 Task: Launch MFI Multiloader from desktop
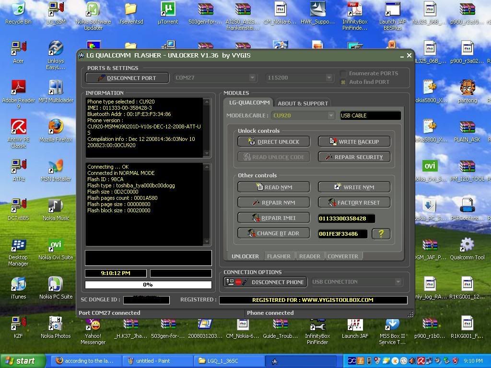[x=56, y=92]
